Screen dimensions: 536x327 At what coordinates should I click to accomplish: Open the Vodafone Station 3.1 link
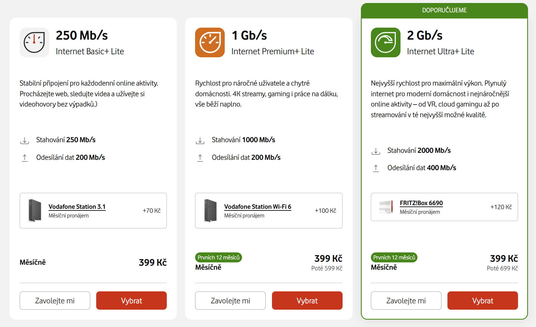pyautogui.click(x=77, y=207)
